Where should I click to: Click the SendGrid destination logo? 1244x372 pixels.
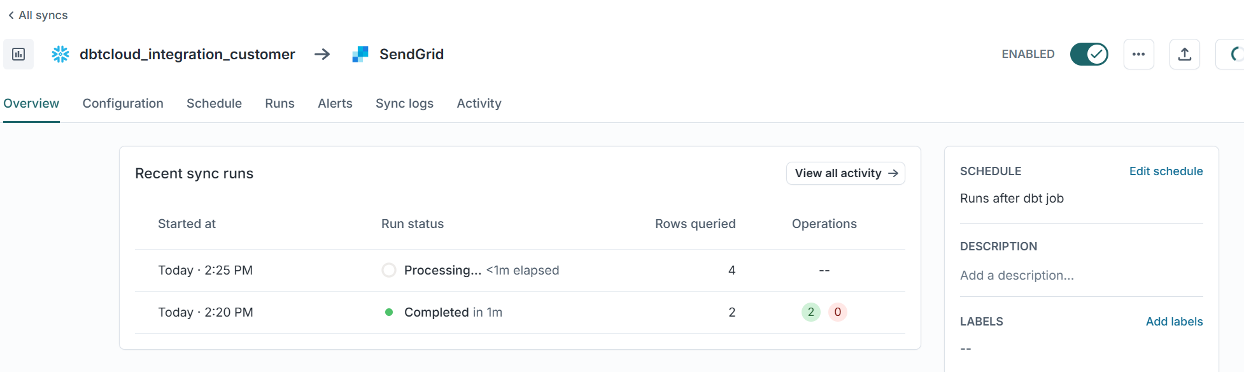360,54
